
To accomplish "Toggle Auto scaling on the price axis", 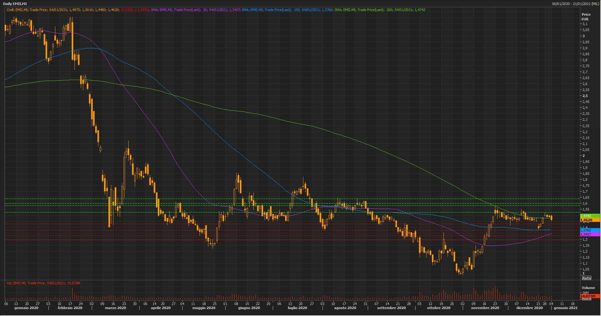I will pos(586,278).
